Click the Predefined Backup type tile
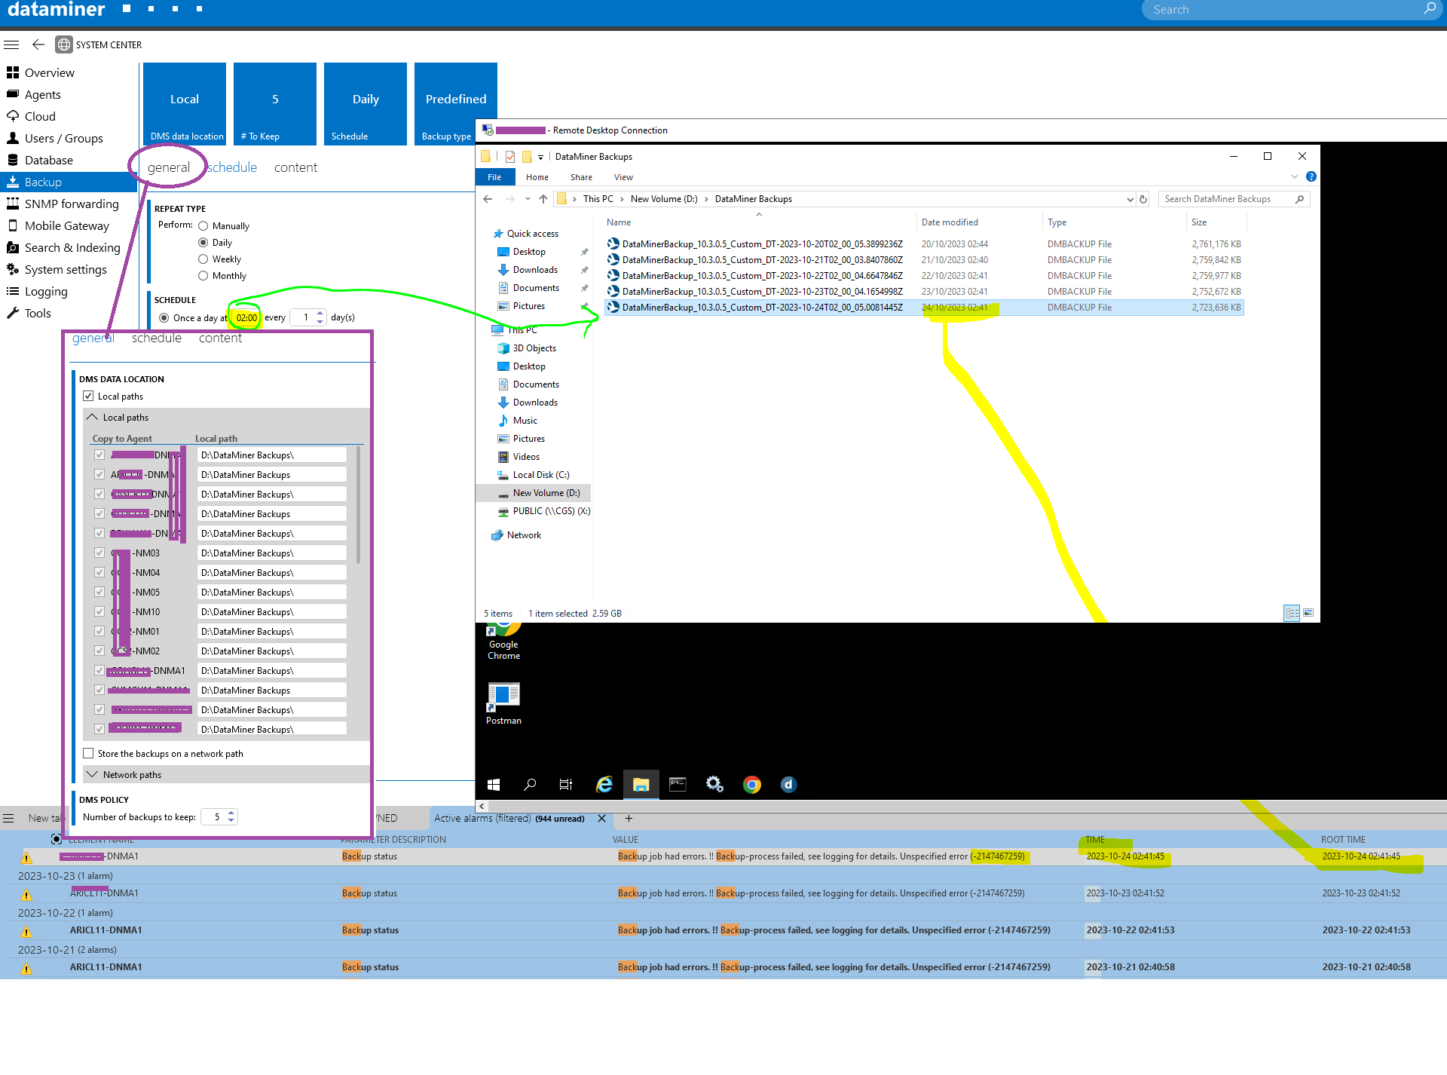 click(x=456, y=103)
